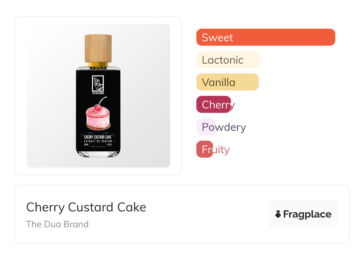This screenshot has width=364, height=258.
Task: Open the perfume bottle product image
Action: point(98,96)
